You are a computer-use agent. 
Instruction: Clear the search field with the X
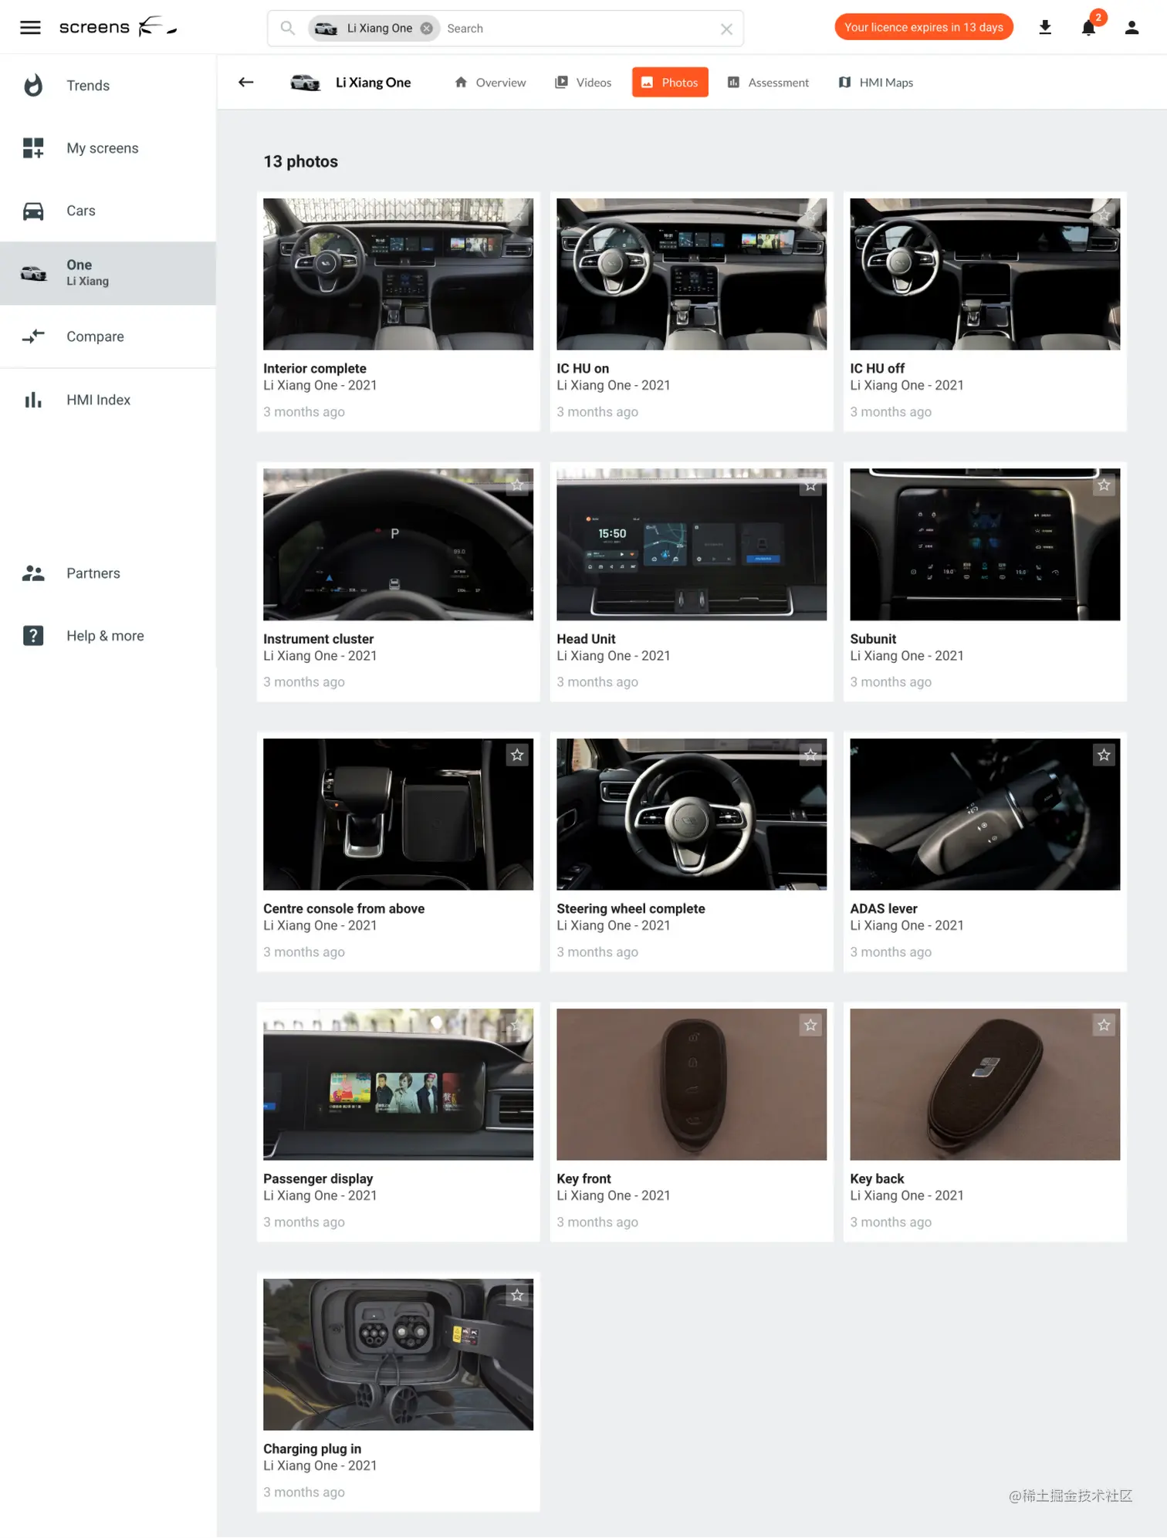coord(726,29)
